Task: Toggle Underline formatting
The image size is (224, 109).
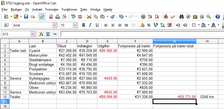Action: [x=97, y=25]
